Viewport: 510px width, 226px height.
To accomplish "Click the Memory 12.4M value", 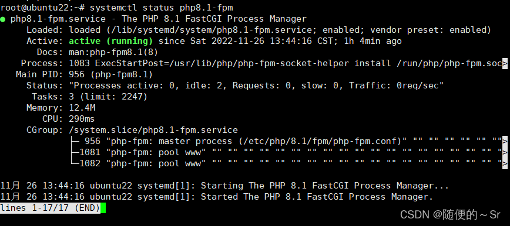I will (x=82, y=108).
